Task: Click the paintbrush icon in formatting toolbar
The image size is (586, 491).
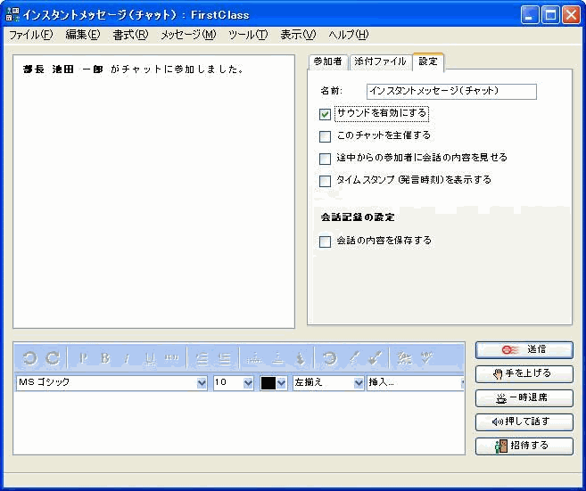Action: [x=376, y=358]
